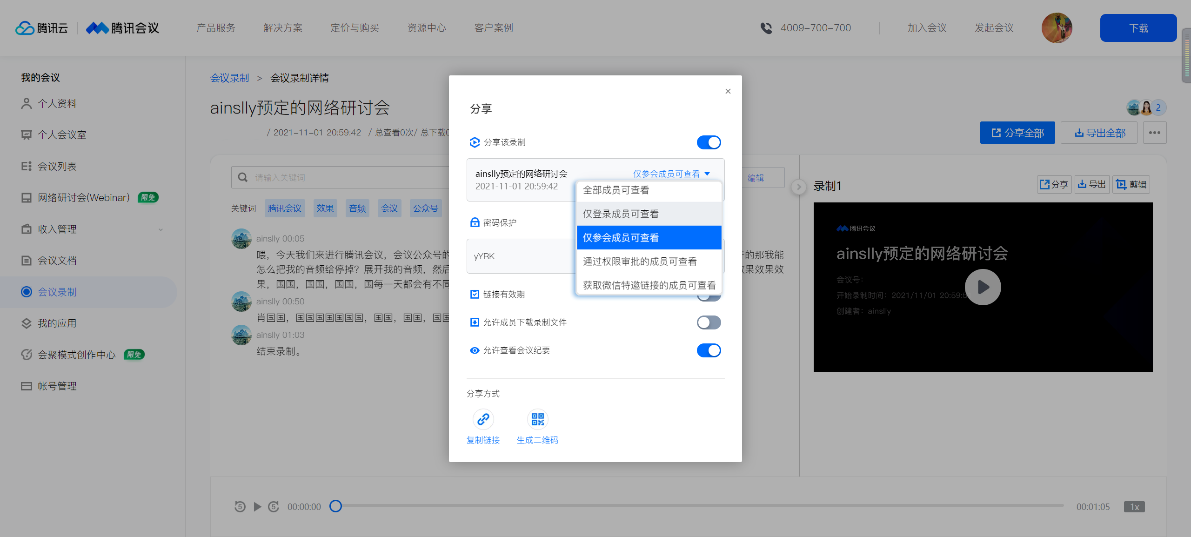
Task: Click the 分享该录制 hexagon icon
Action: (475, 142)
